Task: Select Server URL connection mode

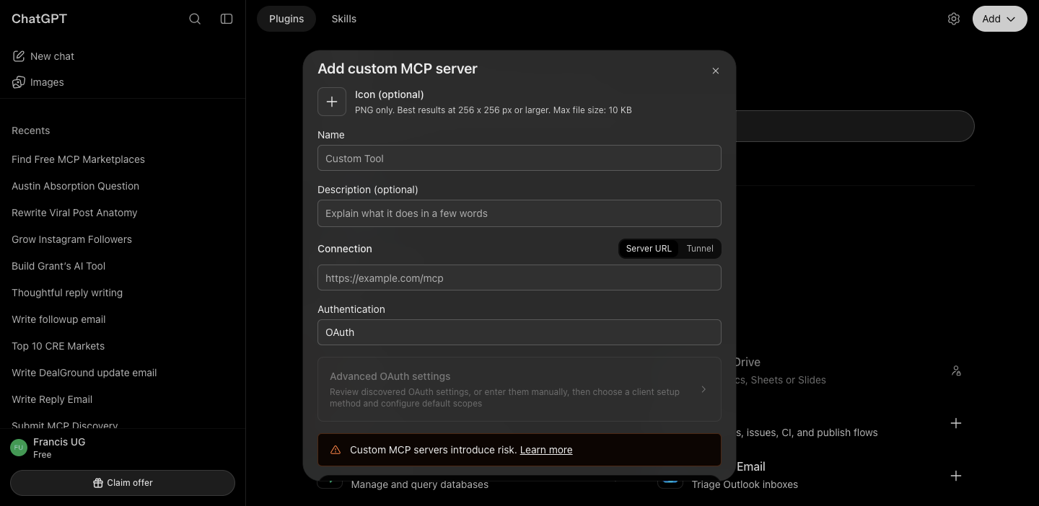Action: (x=649, y=249)
